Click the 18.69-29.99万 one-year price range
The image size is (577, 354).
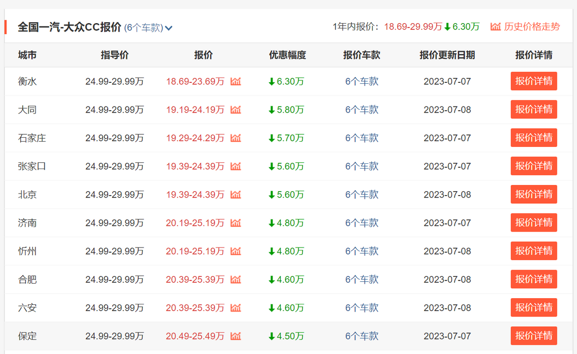tap(413, 27)
